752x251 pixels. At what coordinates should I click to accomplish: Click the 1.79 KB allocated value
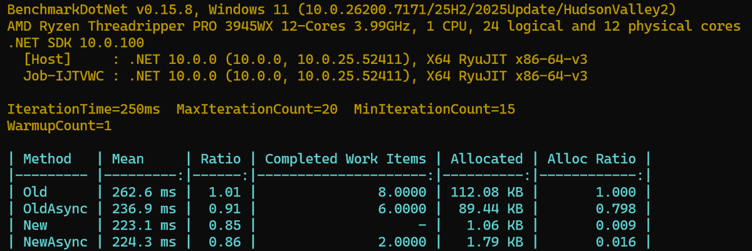(494, 242)
